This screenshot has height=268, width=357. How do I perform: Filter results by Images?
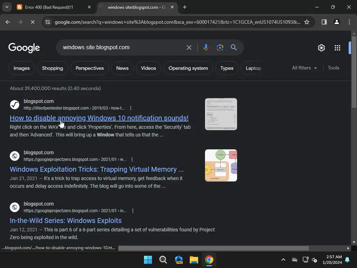coord(21,68)
